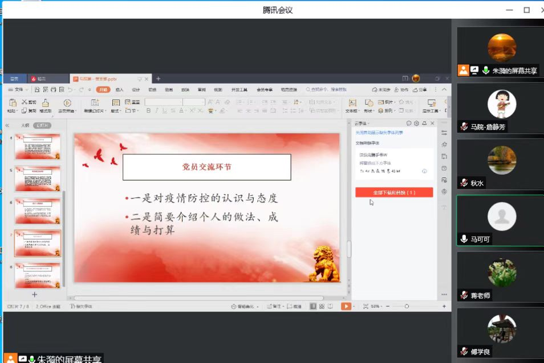Click the New Slide (新建幻灯片) icon
544x363 pixels.
point(95,103)
